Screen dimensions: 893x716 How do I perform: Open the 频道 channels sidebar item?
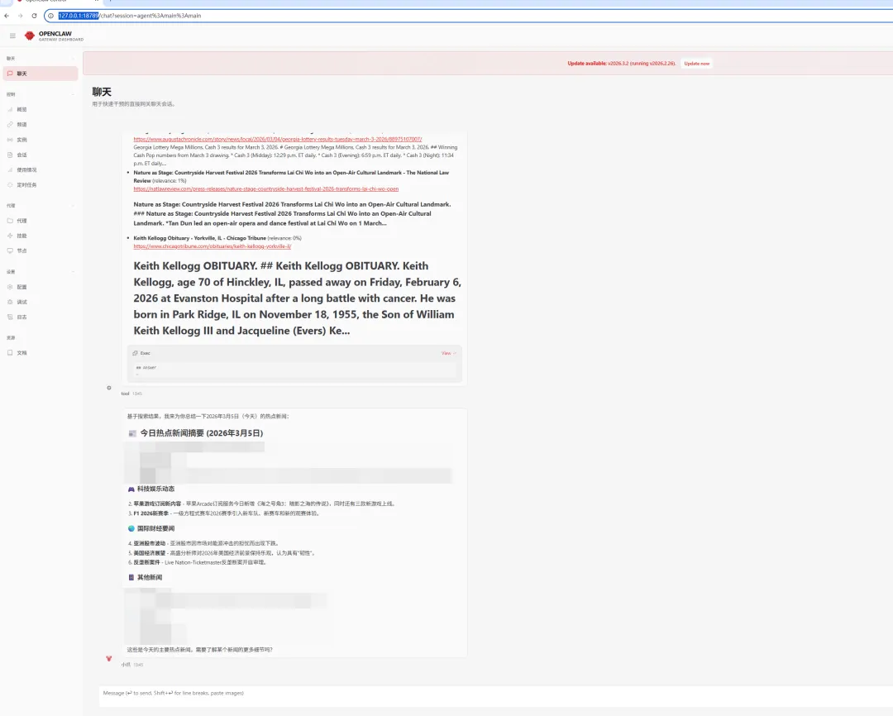tap(41, 124)
